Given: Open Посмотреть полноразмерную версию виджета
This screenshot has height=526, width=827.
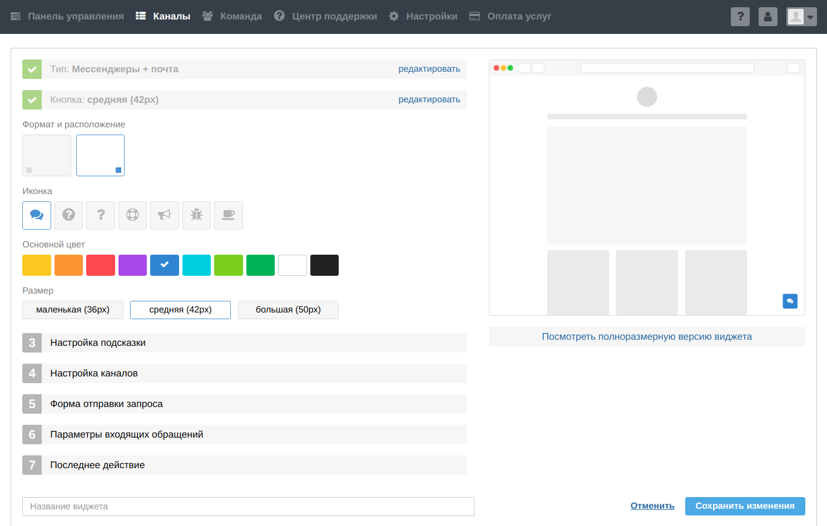Looking at the screenshot, I should 647,337.
